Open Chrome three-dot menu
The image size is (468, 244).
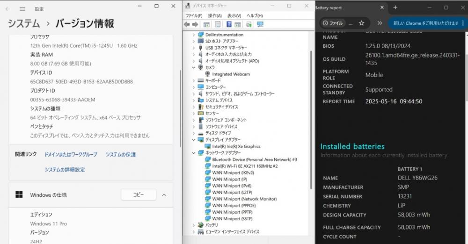[463, 23]
